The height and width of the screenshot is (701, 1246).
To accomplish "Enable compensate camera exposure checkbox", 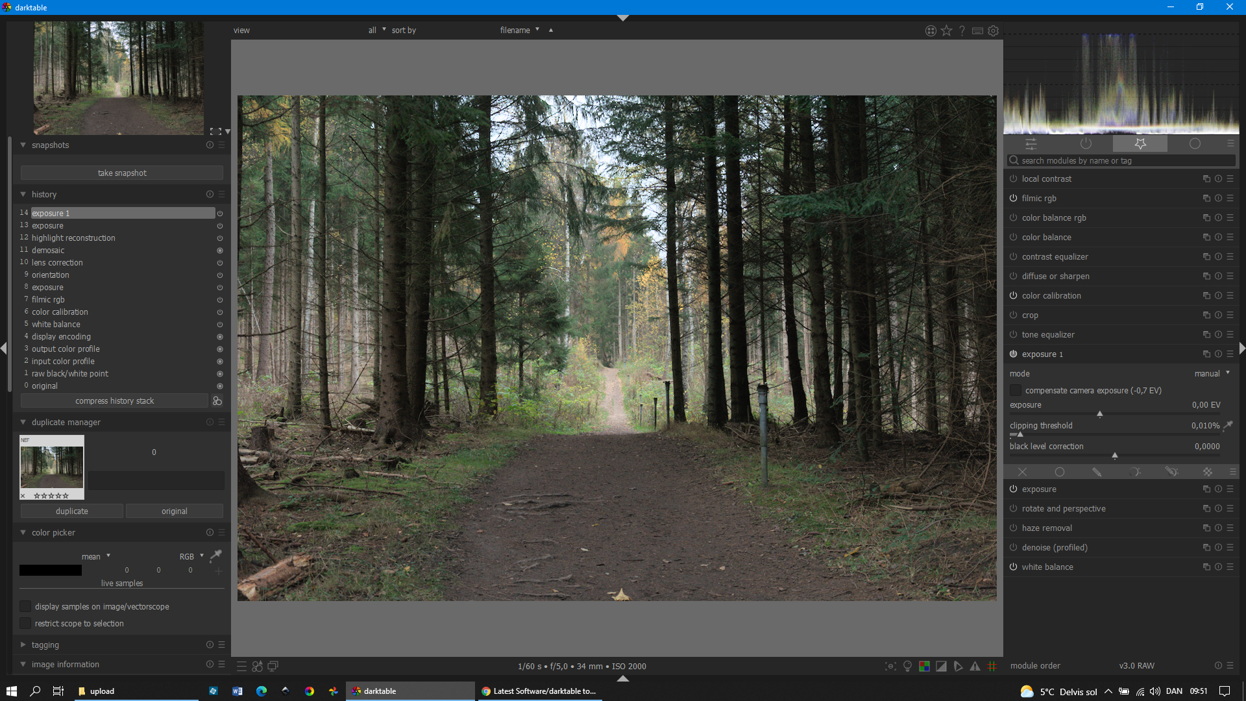I will point(1016,390).
